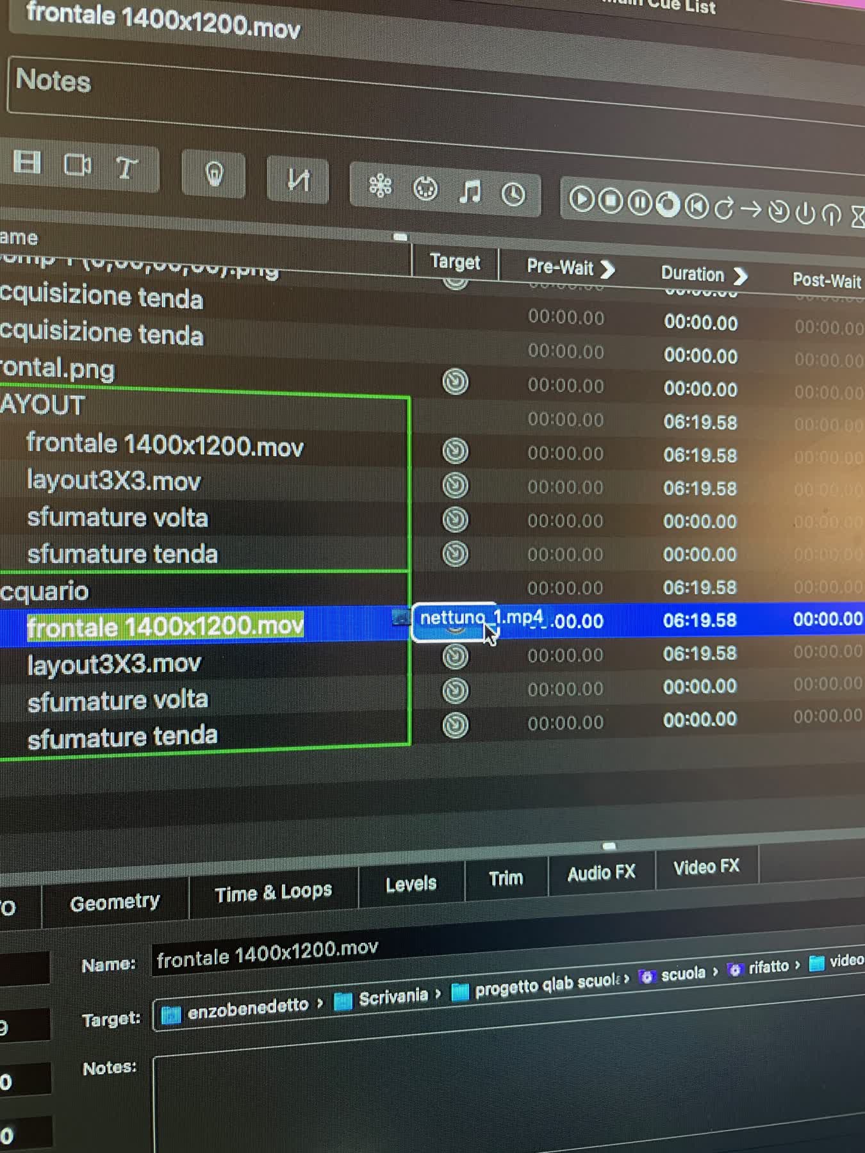The width and height of the screenshot is (865, 1153).
Task: Add a Devamp cue from the toolbar
Action: [724, 208]
